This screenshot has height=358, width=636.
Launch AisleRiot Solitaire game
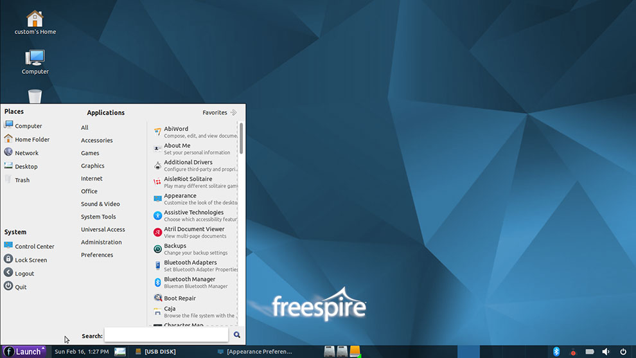(195, 182)
